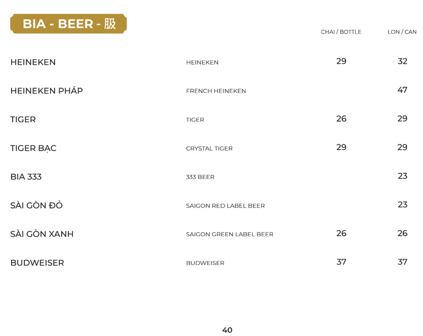Click the Saigon Red Label Beer text

[225, 206]
